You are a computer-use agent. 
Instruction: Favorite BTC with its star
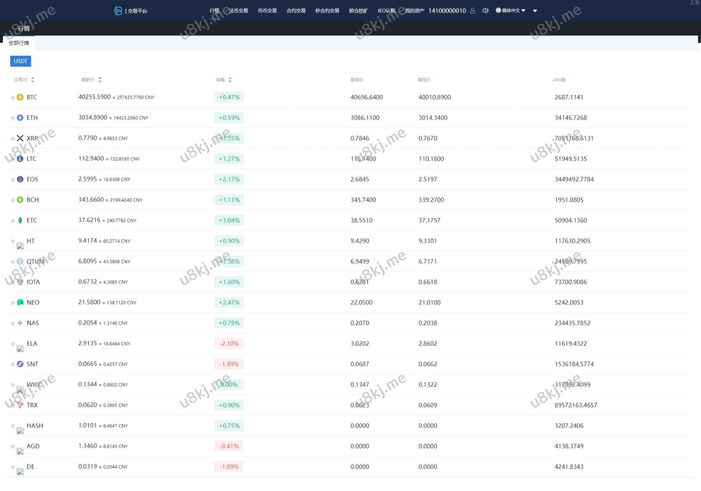13,97
